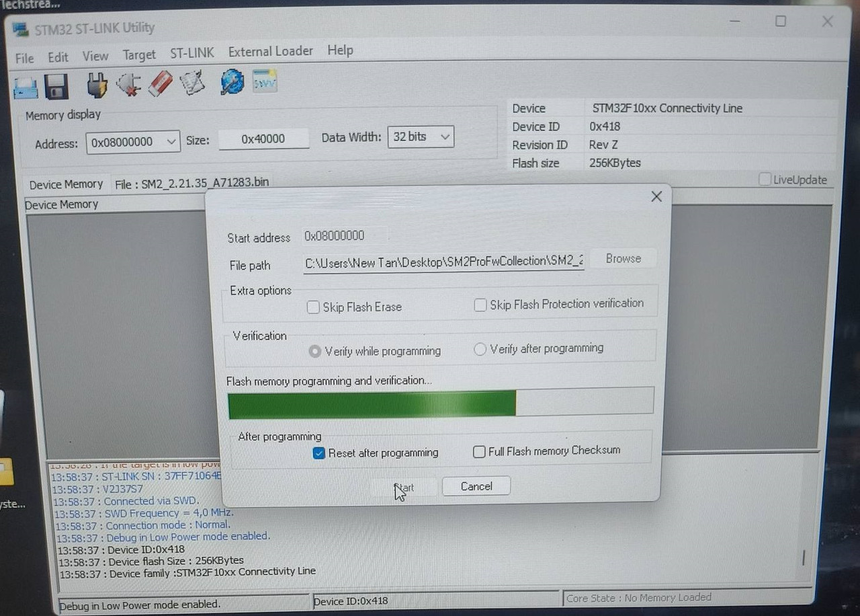Open the External Loader menu
Viewport: 860px width, 616px height.
tap(271, 51)
